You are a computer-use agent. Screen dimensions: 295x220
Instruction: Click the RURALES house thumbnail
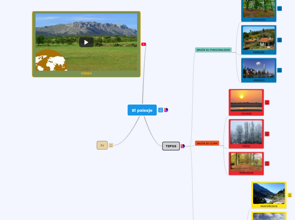pos(259,38)
